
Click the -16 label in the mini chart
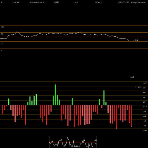click(96, 144)
